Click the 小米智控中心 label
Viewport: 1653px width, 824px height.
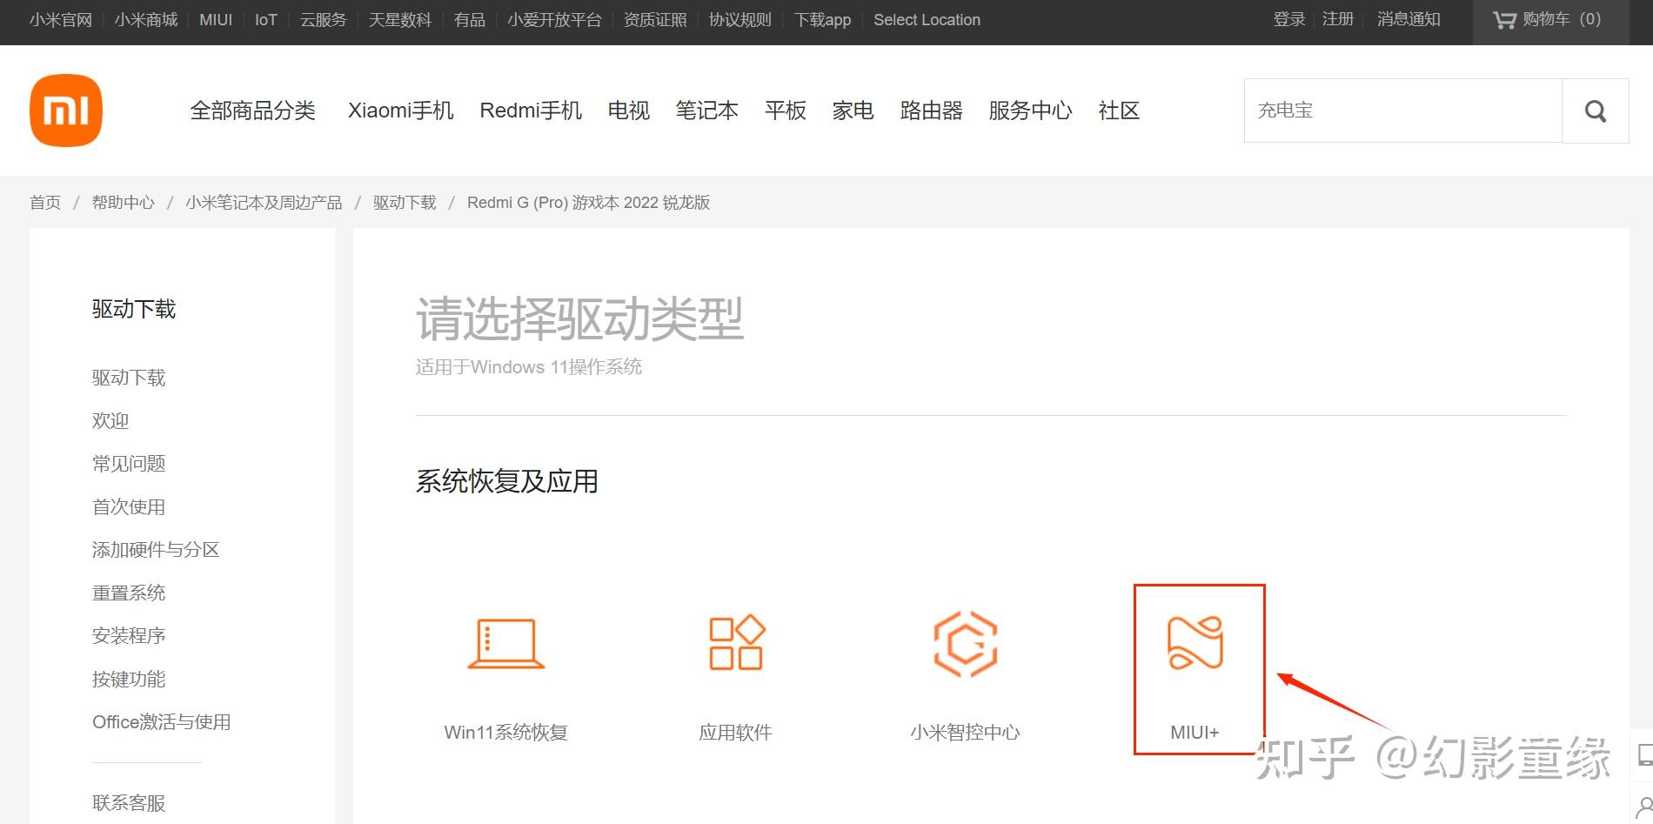pyautogui.click(x=966, y=733)
